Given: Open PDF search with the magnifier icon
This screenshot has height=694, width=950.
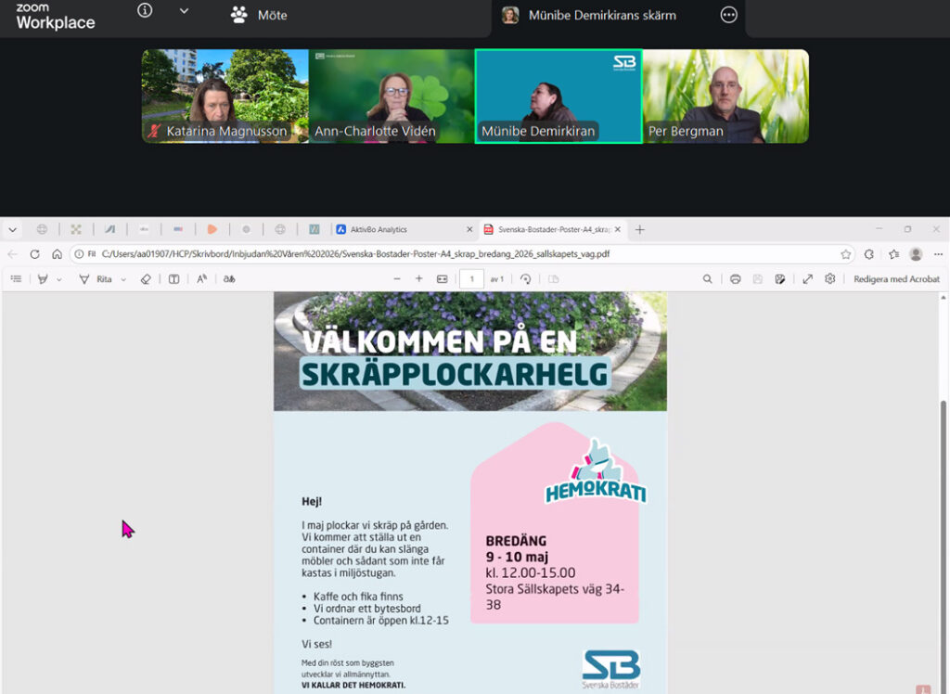Looking at the screenshot, I should (x=709, y=278).
